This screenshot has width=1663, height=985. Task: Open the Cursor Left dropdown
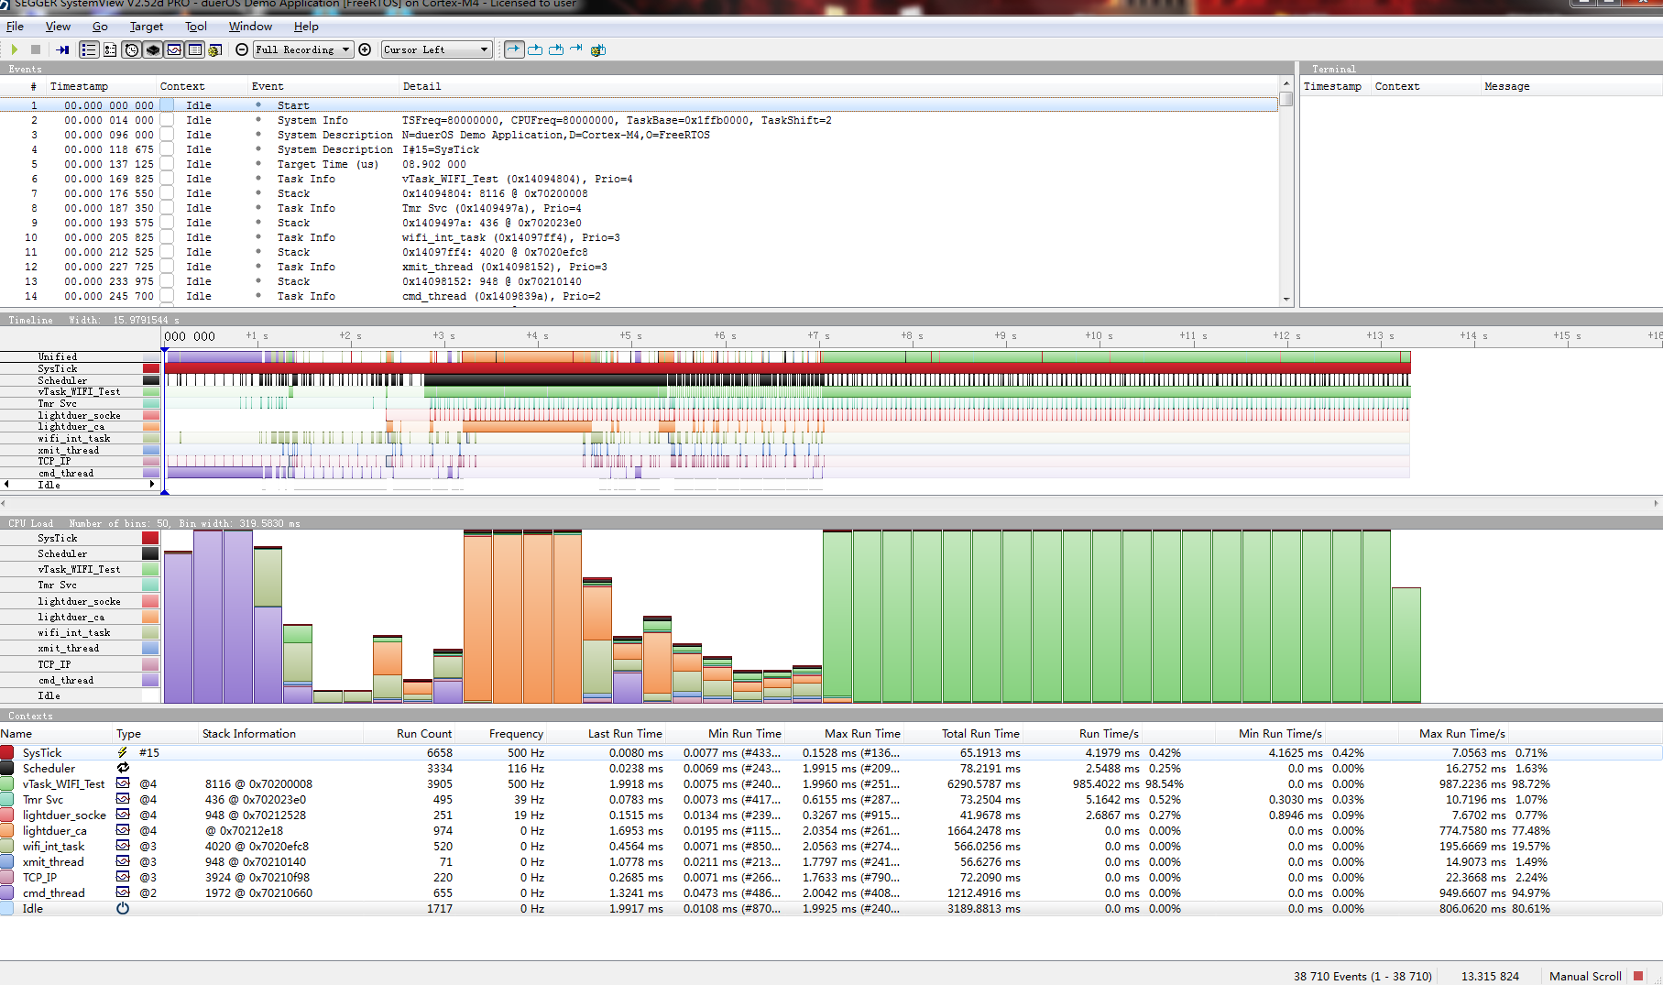click(x=437, y=49)
